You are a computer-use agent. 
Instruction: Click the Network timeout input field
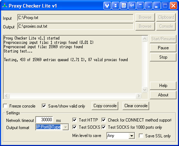point(44,120)
